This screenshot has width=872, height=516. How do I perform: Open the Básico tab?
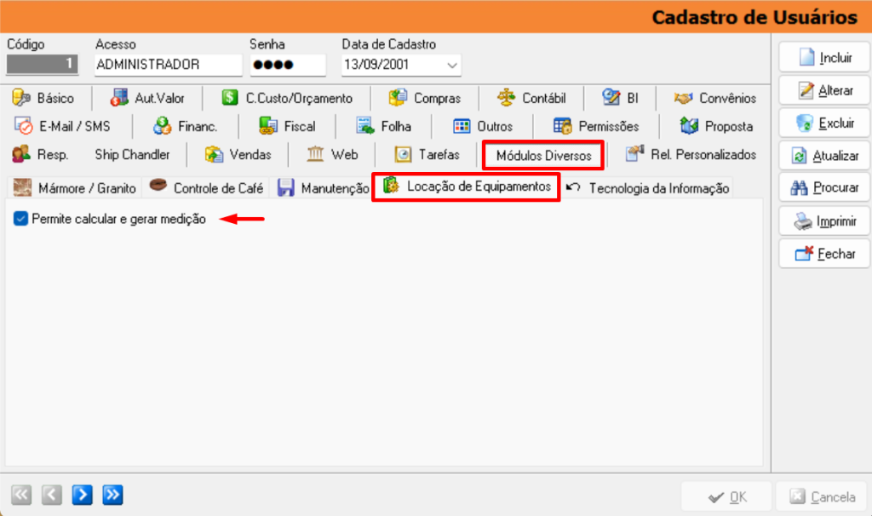43,99
